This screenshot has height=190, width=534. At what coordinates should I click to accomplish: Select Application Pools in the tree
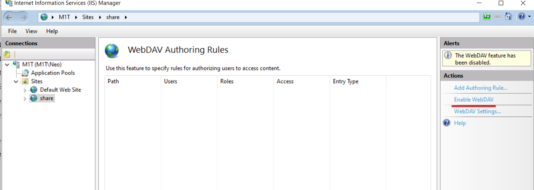(x=53, y=73)
